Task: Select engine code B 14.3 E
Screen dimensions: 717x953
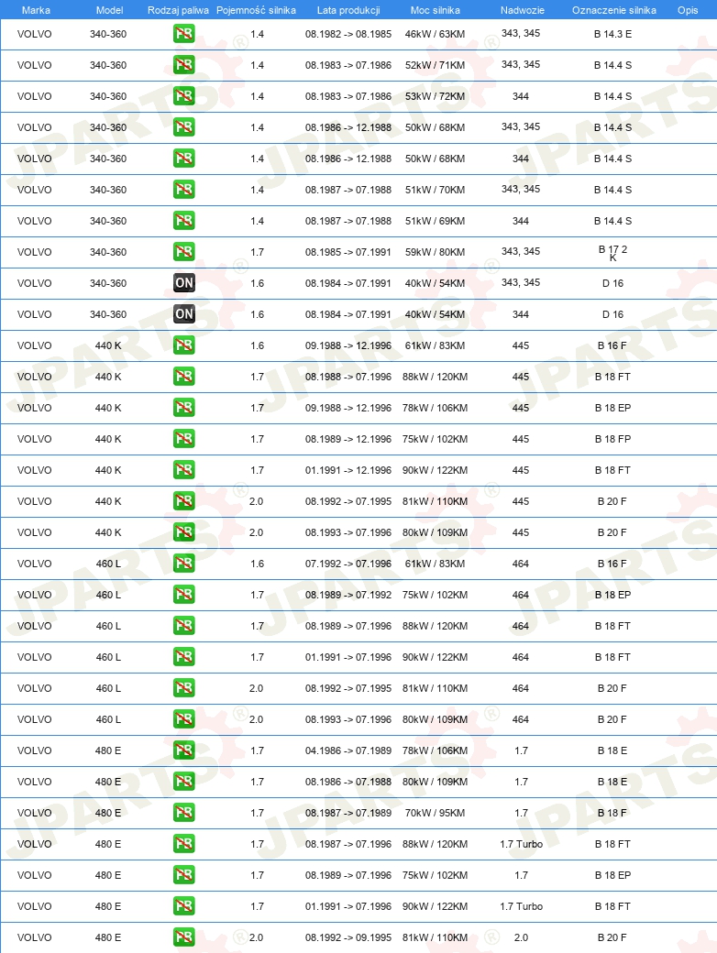Action: (x=613, y=34)
